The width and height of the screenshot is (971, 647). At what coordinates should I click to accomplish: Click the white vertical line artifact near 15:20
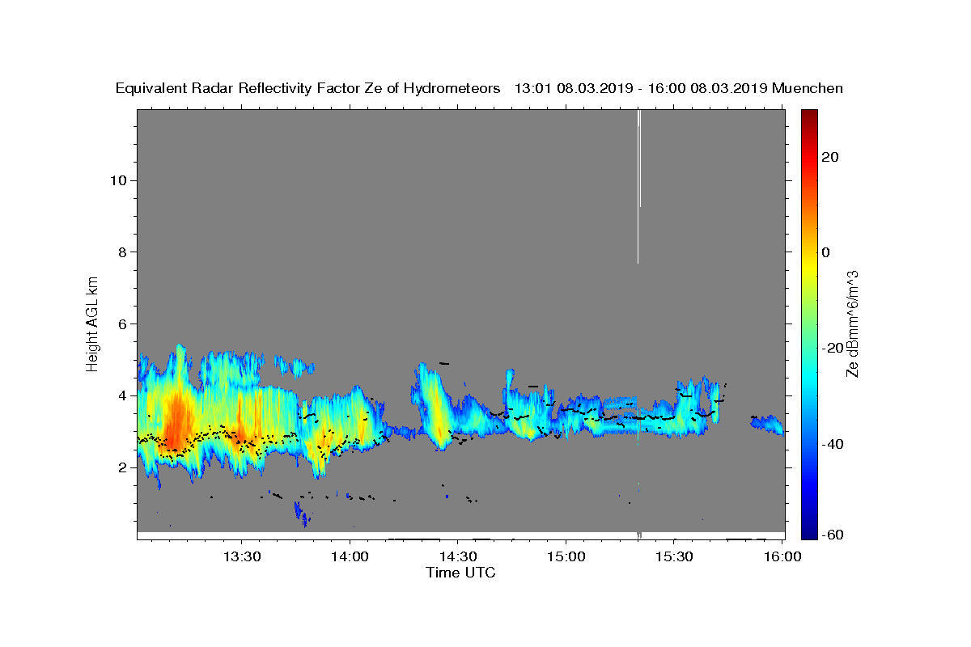(638, 186)
